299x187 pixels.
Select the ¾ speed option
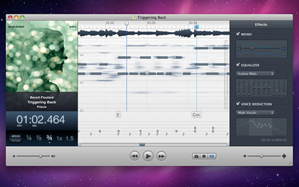49,138
